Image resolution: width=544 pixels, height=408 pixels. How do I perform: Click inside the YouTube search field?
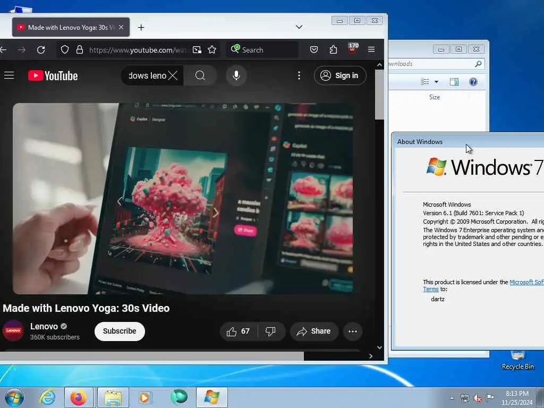coord(148,75)
